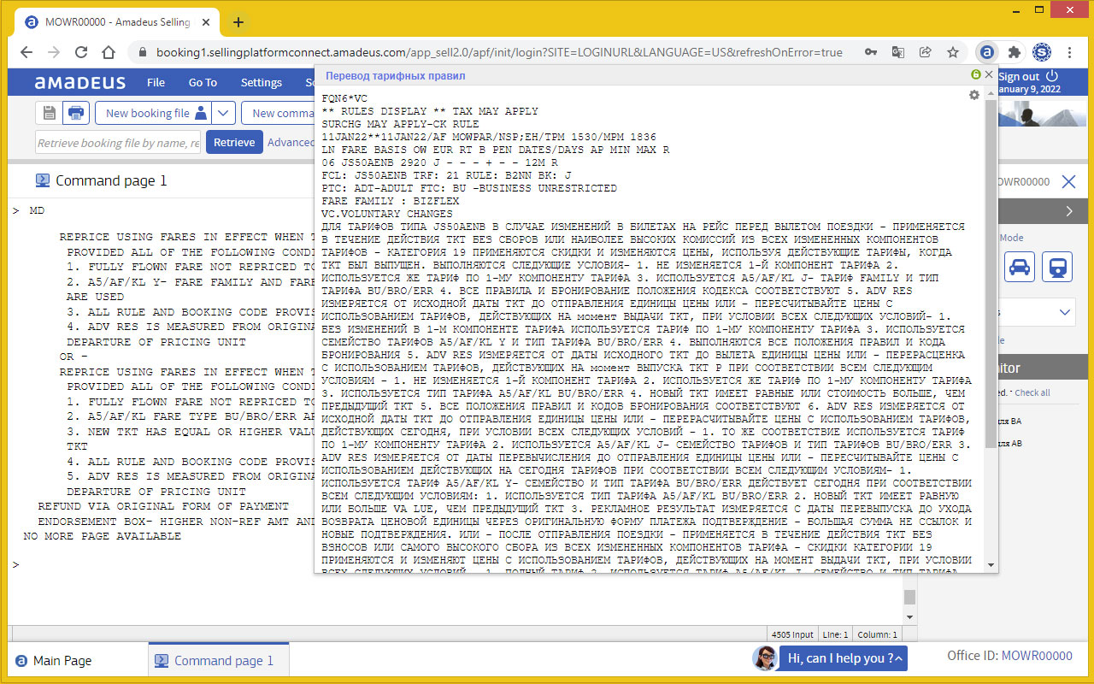Click the Command page 1 terminal icon

(43, 180)
